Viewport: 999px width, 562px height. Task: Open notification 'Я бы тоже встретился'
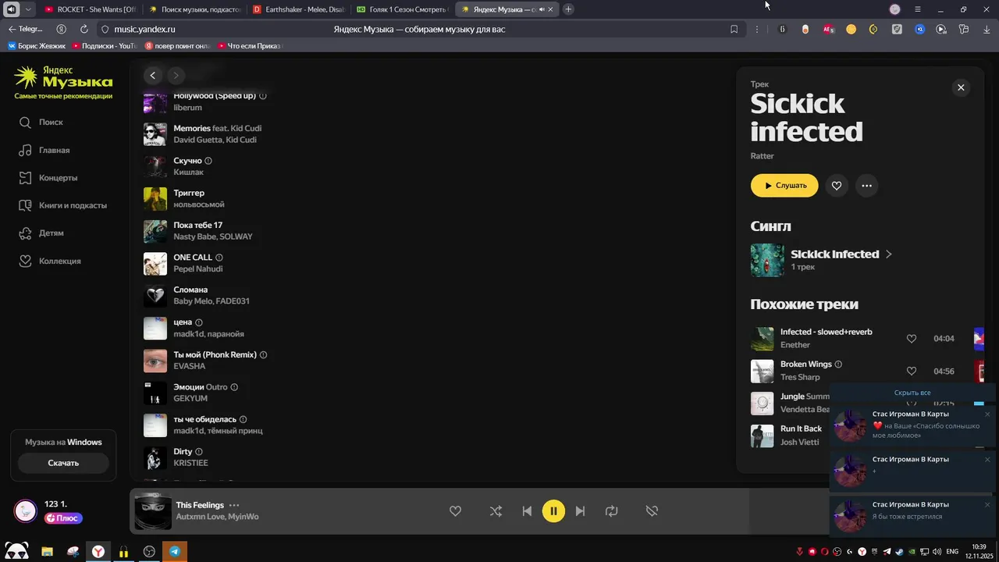click(912, 516)
